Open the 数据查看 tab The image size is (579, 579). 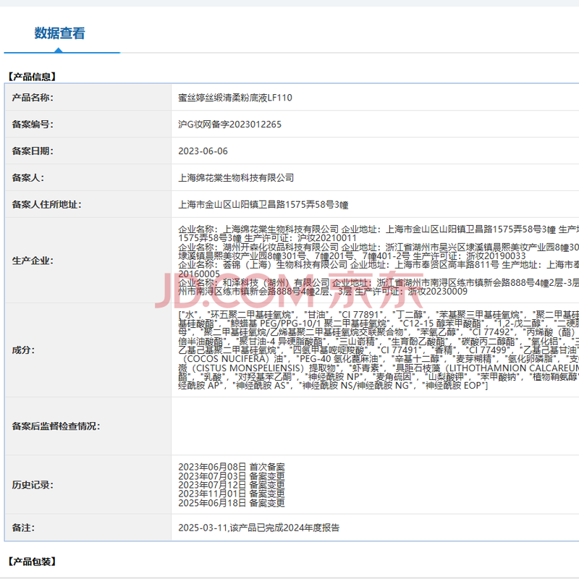coord(60,33)
